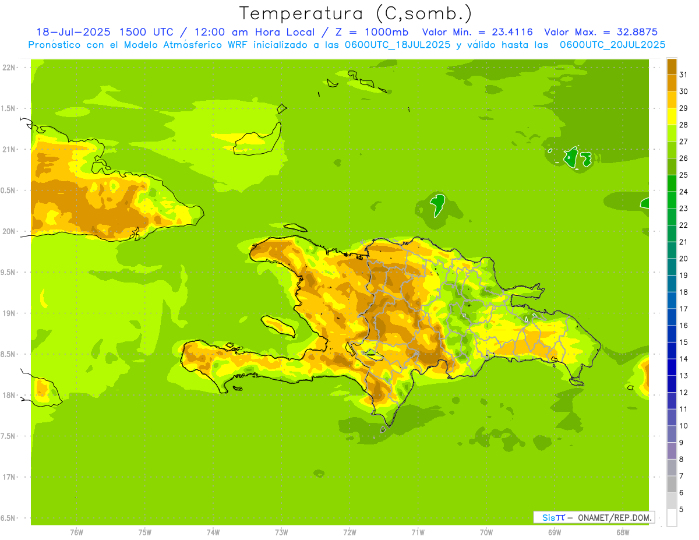This screenshot has width=699, height=540.
Task: Click the "17N" latitude axis label
Action: point(8,477)
